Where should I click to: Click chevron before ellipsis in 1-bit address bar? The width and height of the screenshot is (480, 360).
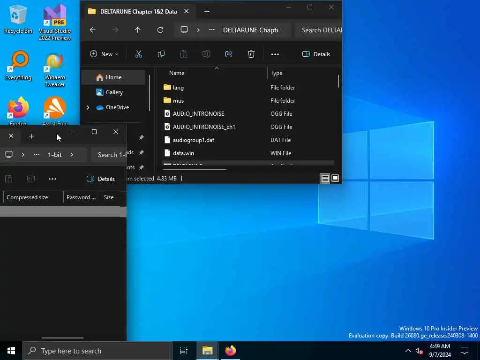click(x=23, y=155)
